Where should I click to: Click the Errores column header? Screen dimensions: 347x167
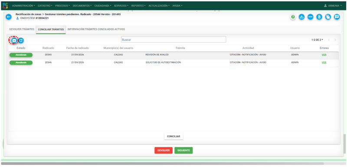[324, 48]
